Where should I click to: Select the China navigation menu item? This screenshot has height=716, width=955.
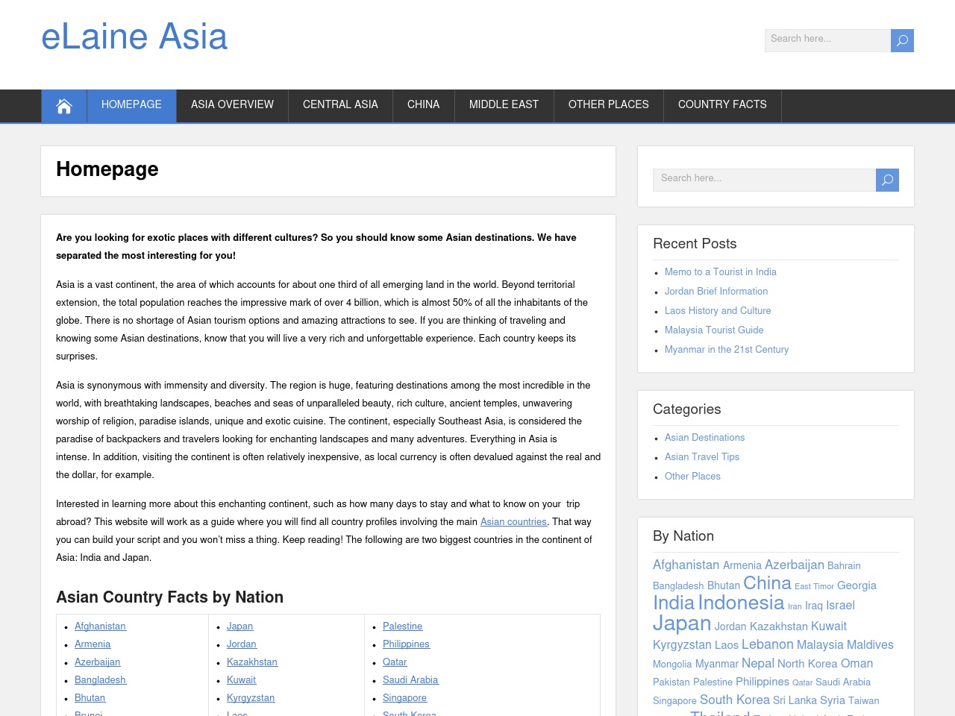423,105
